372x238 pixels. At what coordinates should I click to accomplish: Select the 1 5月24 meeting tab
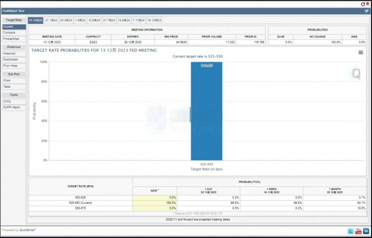point(80,20)
